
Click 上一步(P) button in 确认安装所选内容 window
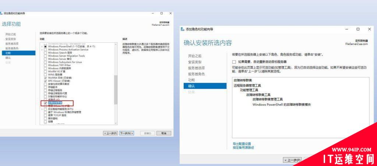point(292,160)
